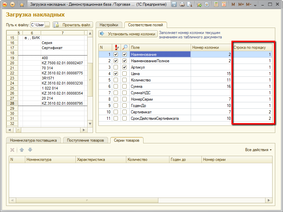283x212 pixels.
Task: Open the main menu dropdown in title bar
Action: tap(13, 5)
